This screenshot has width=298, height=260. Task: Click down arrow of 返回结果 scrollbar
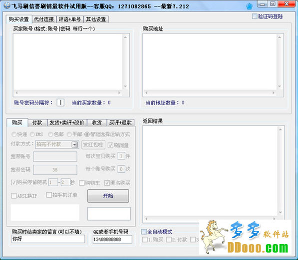click(x=281, y=212)
